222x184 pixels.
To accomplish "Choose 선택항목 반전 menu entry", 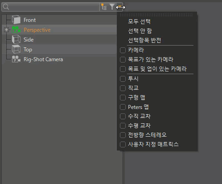I will (x=144, y=40).
